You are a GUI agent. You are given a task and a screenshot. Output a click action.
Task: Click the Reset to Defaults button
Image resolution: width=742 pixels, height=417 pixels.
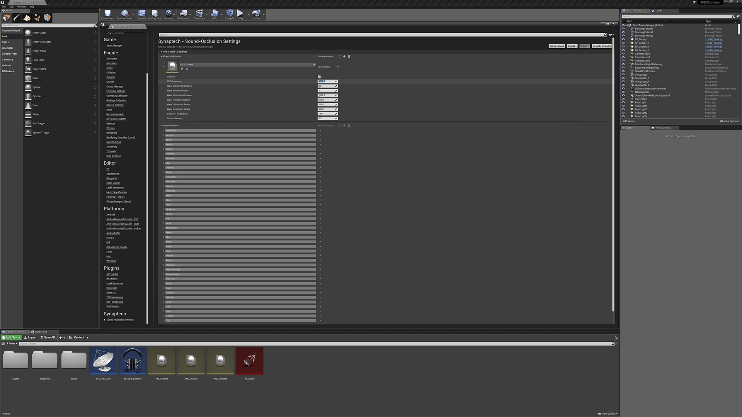tap(601, 46)
